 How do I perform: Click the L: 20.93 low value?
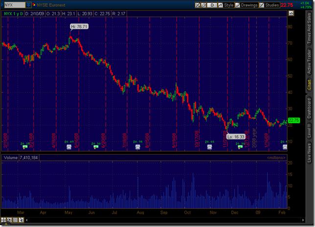tap(85, 14)
